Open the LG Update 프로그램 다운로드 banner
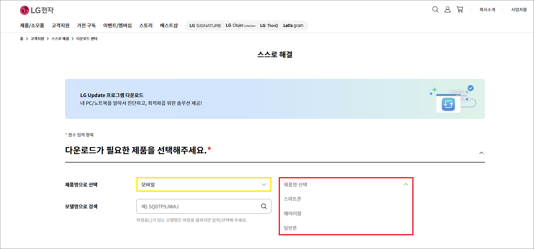This screenshot has width=534, height=249. [x=275, y=99]
